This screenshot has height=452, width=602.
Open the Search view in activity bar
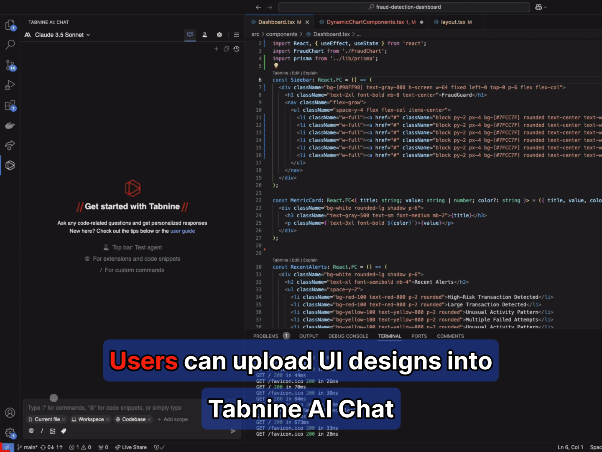click(x=10, y=44)
